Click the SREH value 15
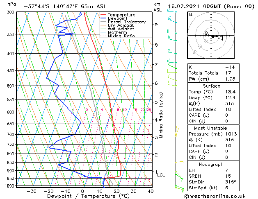 tap(228, 176)
